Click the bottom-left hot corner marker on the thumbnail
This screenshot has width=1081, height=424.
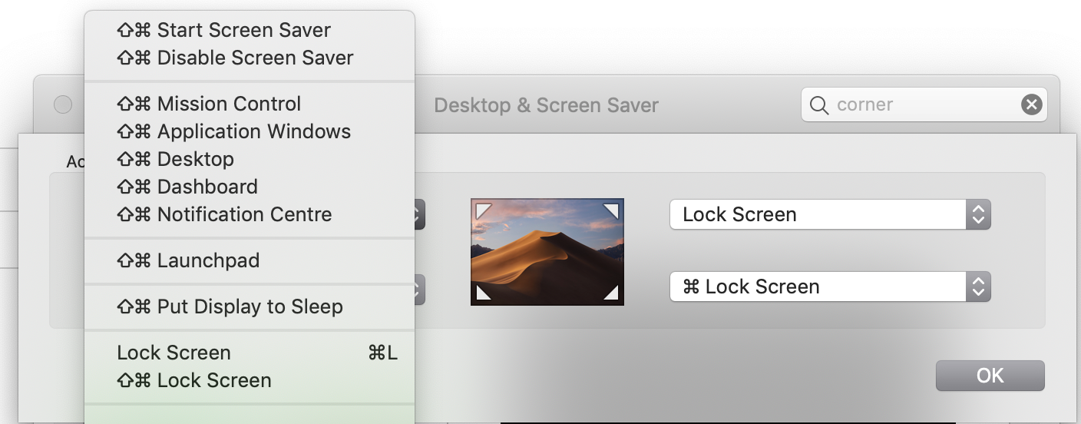(x=483, y=293)
